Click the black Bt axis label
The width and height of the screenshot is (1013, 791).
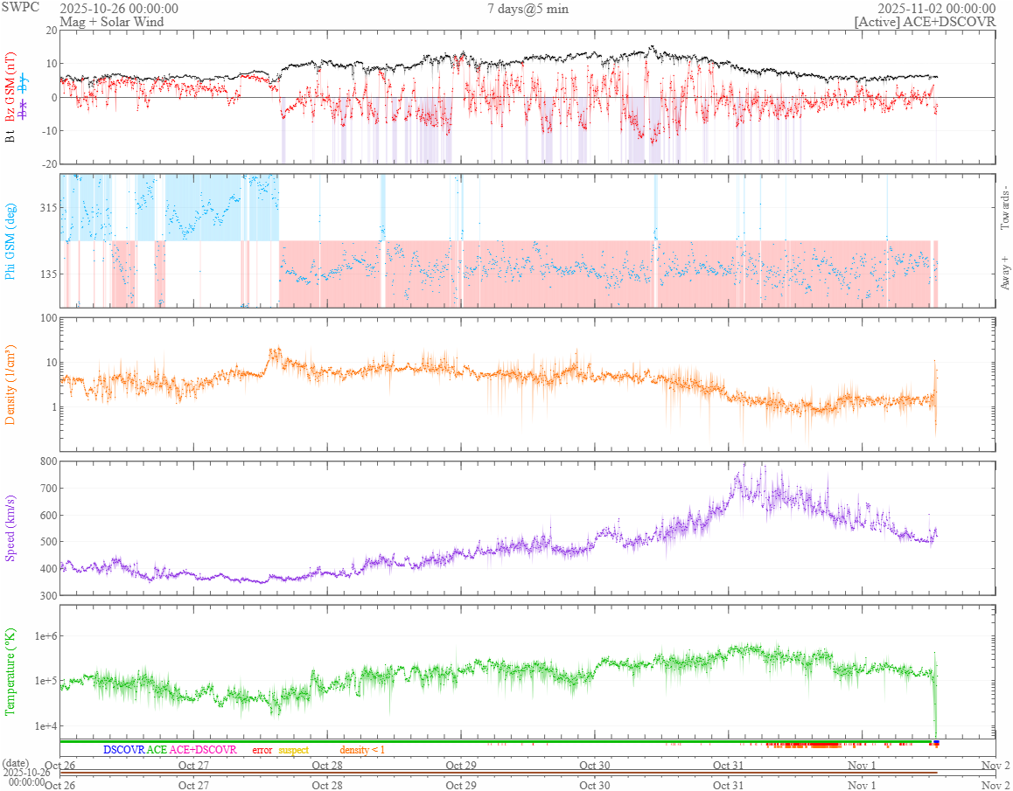[10, 136]
